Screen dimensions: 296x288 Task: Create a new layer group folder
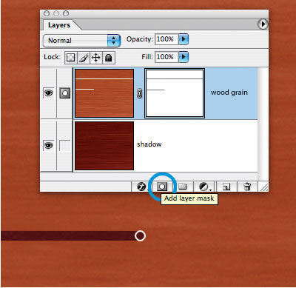point(183,187)
